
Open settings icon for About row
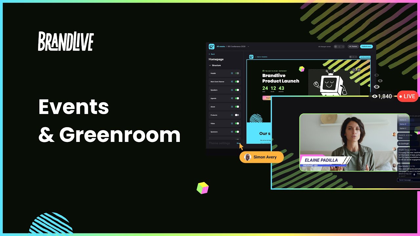coord(232,107)
